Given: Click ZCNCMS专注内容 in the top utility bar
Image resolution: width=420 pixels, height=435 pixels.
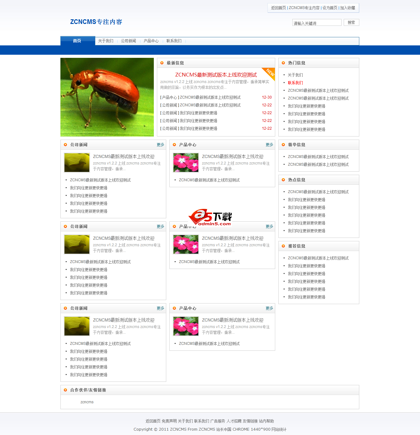Looking at the screenshot, I should point(304,8).
